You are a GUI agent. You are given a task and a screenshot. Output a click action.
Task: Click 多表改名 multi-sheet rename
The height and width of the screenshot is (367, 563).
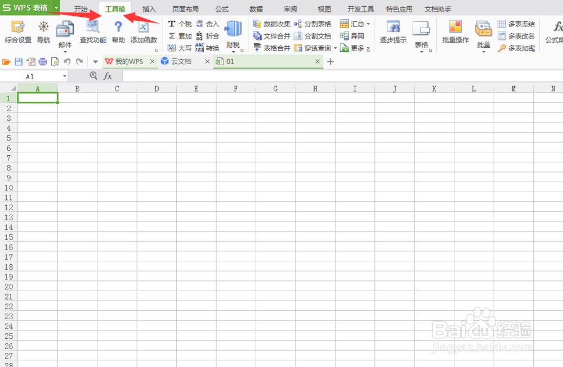516,36
